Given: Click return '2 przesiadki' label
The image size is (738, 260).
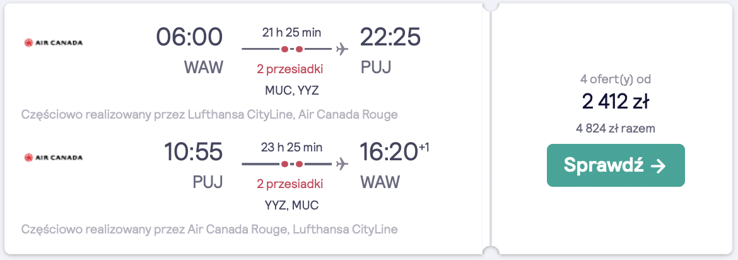Looking at the screenshot, I should (x=290, y=184).
